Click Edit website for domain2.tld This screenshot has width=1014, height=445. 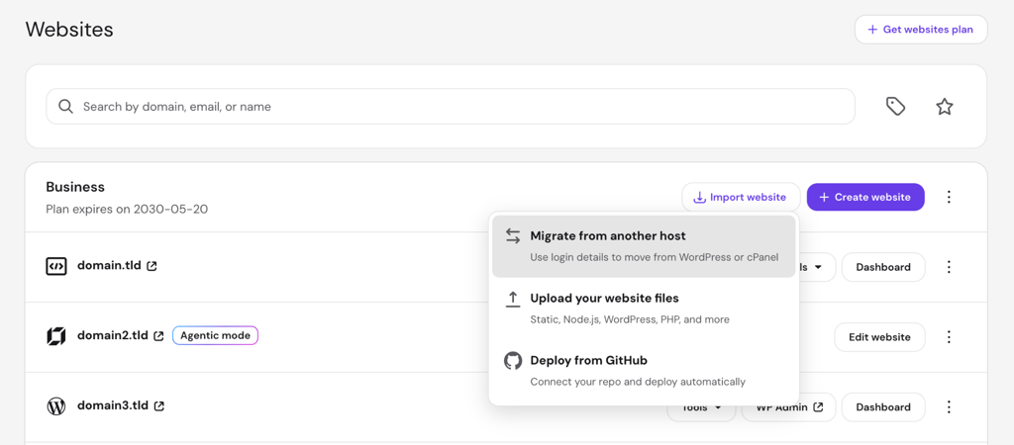[879, 337]
